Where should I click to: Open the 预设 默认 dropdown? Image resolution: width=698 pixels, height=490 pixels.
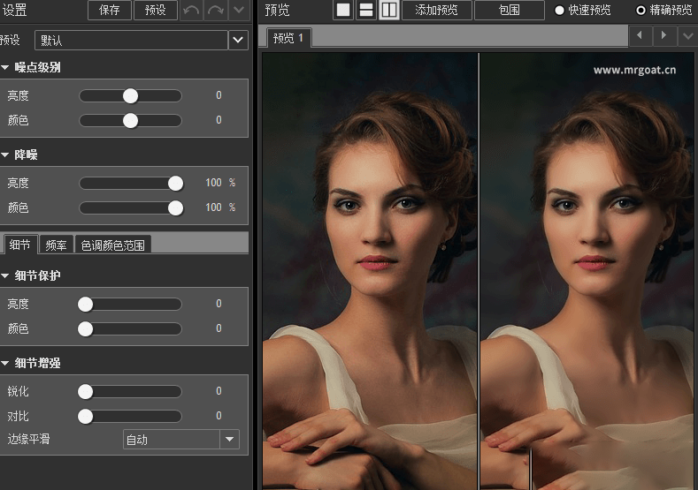click(238, 40)
